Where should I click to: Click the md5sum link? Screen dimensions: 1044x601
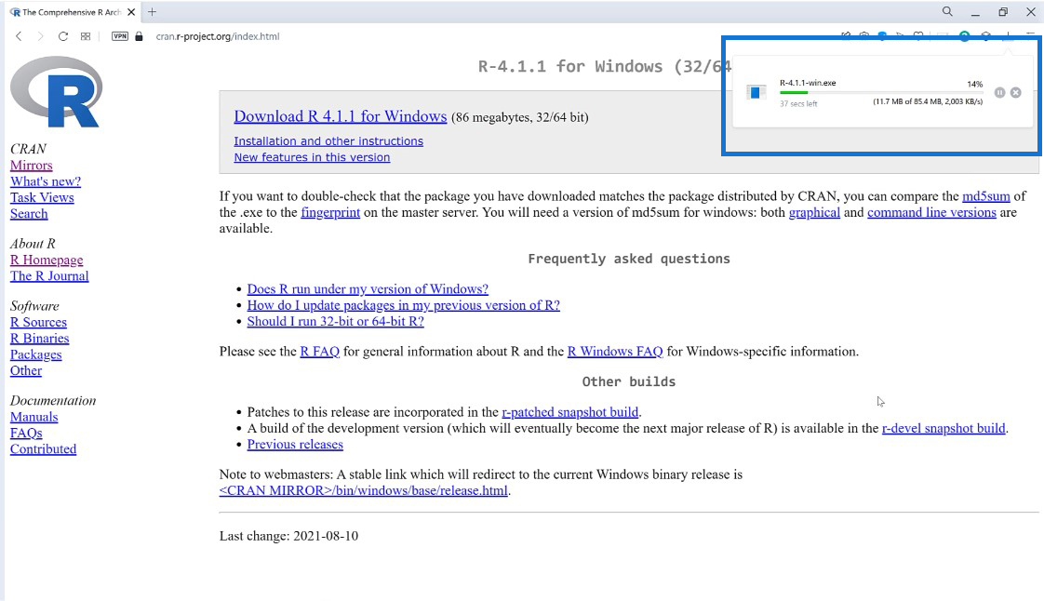point(985,195)
